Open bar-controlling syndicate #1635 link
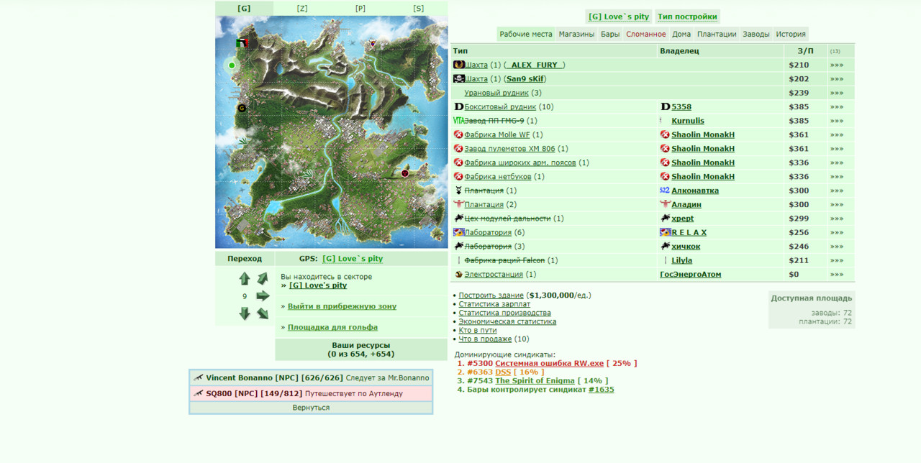This screenshot has height=463, width=921. [x=602, y=390]
